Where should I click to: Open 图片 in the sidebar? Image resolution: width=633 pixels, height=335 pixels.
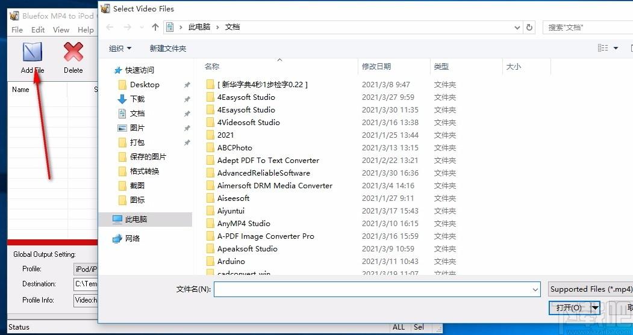pyautogui.click(x=137, y=128)
